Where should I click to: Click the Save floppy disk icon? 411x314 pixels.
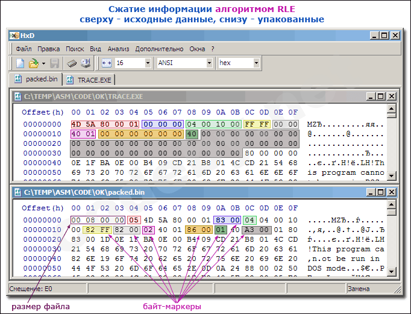click(x=54, y=63)
